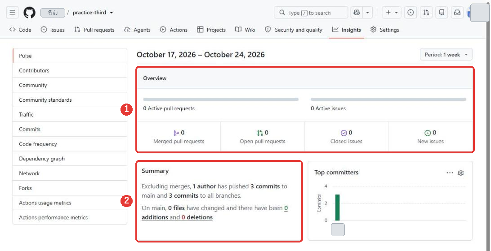Open Copilot chat icon
Screen dimensions: 491x251
357,13
